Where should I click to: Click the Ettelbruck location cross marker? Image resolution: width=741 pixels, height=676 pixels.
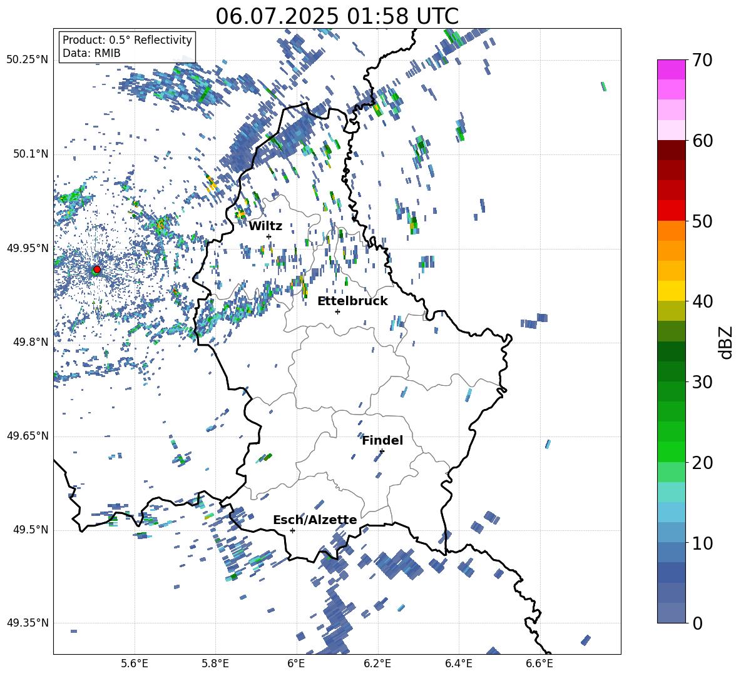coord(337,311)
